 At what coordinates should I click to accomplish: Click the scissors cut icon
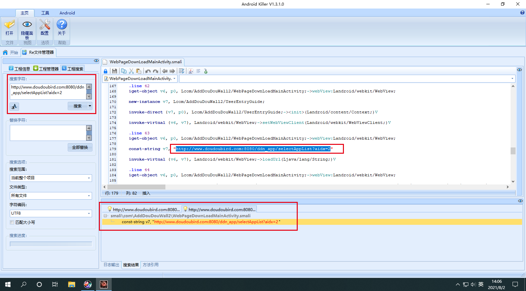pos(131,71)
